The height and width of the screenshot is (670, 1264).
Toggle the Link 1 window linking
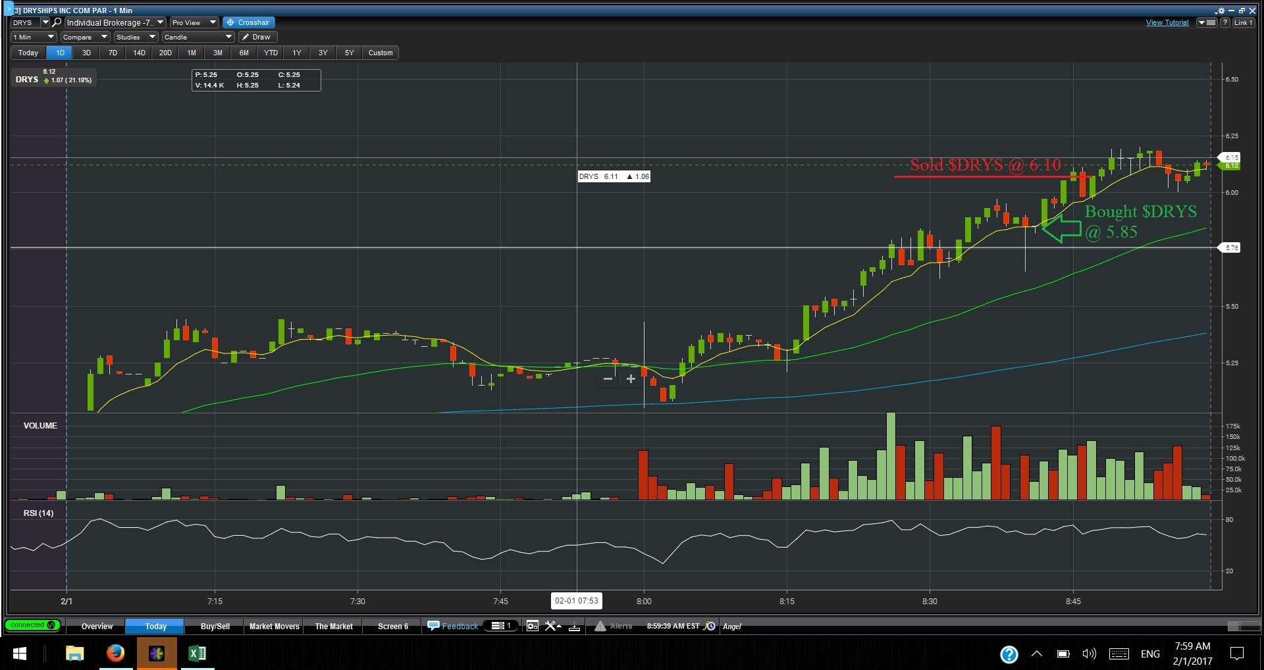tap(1243, 22)
